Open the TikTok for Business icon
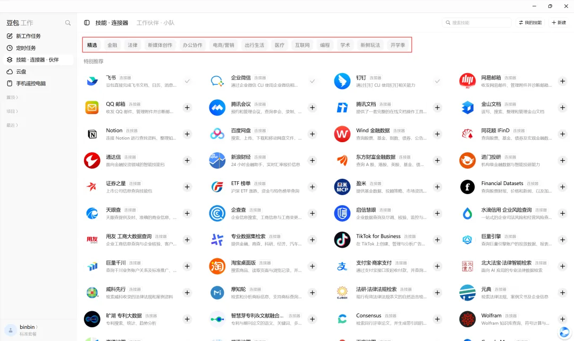This screenshot has height=341, width=574. click(x=342, y=240)
